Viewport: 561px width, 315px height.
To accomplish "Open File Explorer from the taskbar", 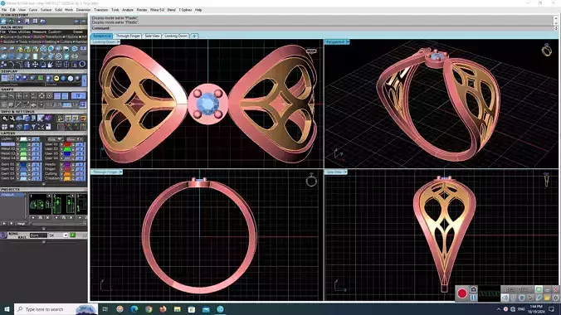I will (x=177, y=309).
